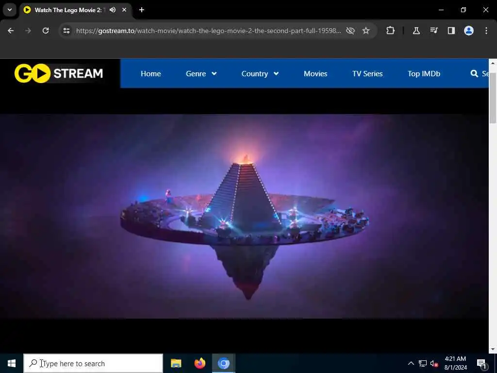Click the gostream.to URL in address bar

pyautogui.click(x=208, y=31)
